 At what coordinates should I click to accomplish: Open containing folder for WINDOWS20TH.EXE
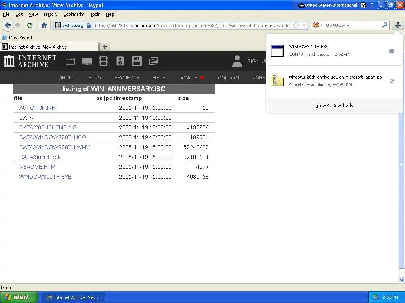[392, 51]
